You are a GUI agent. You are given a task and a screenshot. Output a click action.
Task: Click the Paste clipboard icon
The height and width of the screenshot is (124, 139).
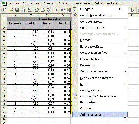[x=69, y=10]
